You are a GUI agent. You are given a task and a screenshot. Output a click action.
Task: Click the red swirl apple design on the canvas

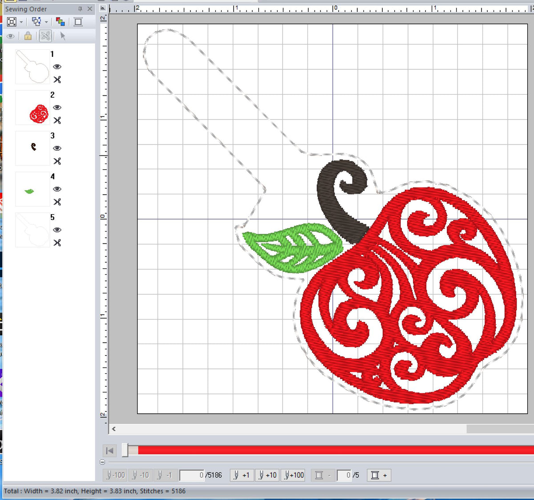[408, 296]
